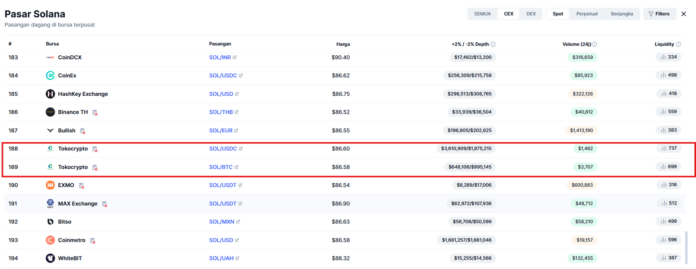Click info icon beside +2% / -2% Depth

(x=493, y=44)
